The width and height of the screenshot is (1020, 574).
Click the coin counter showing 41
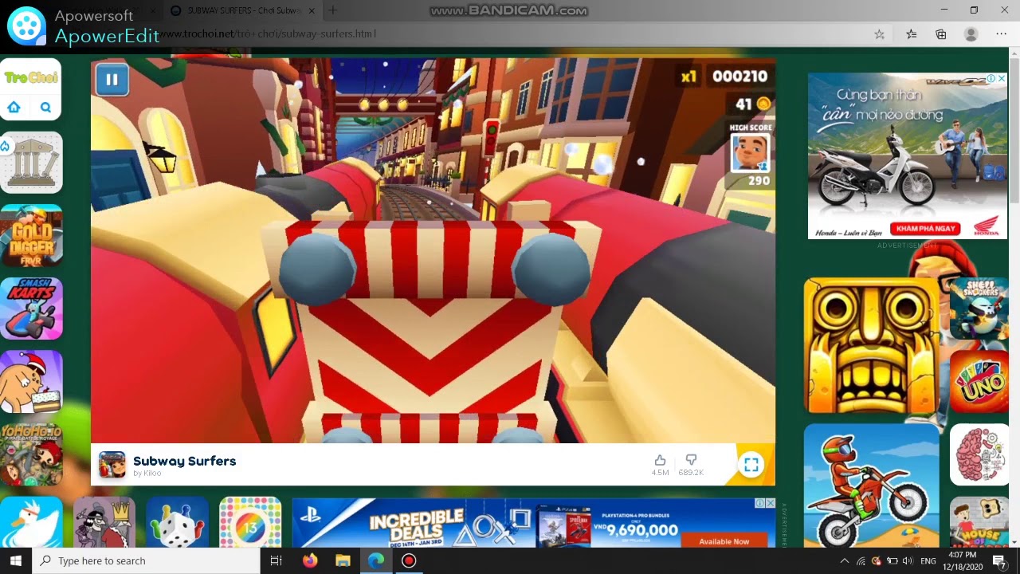pos(753,104)
